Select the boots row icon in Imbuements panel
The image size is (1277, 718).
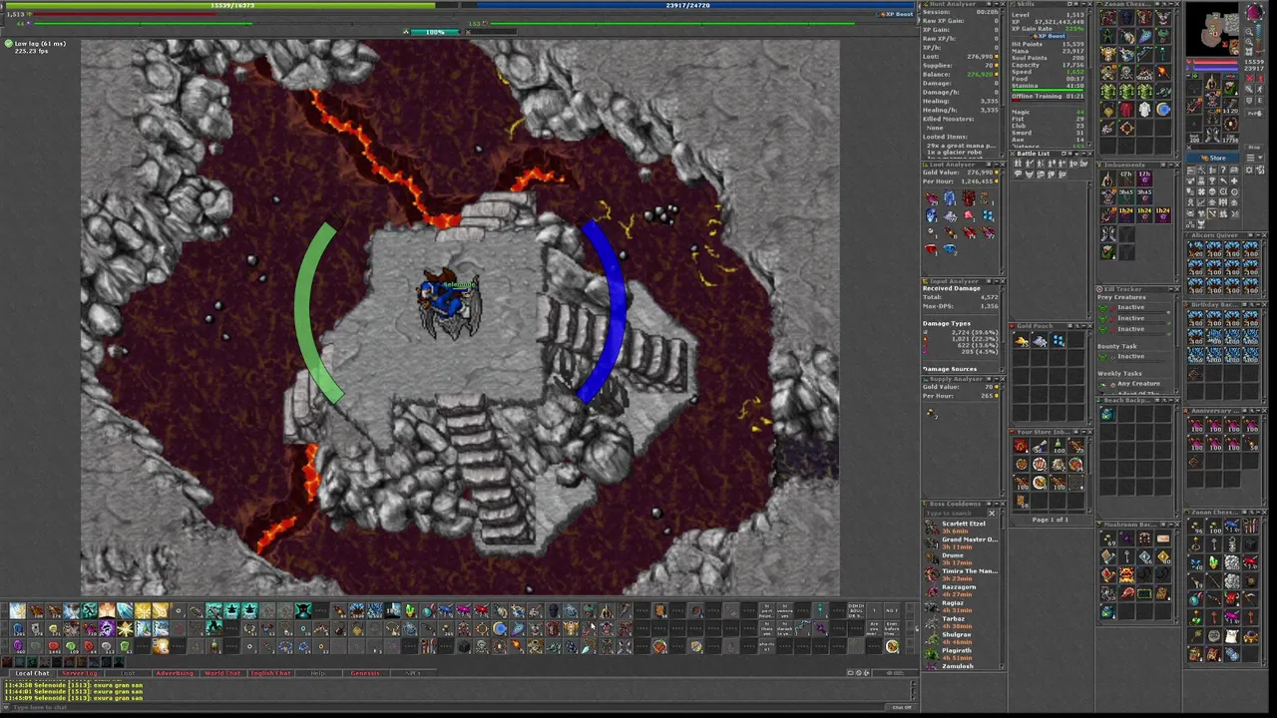1107,233
